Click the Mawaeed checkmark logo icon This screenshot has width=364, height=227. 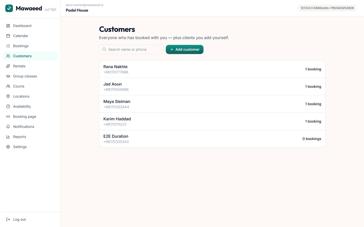coord(9,8)
